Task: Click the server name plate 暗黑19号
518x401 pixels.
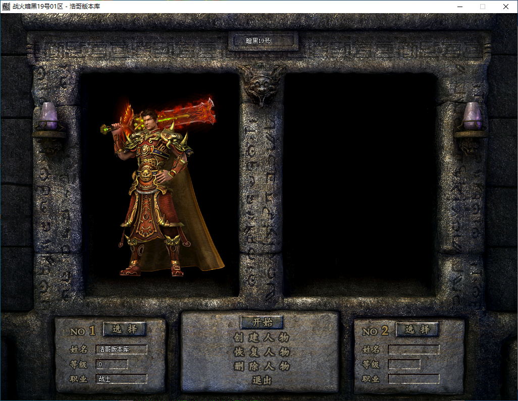Action: (x=264, y=41)
